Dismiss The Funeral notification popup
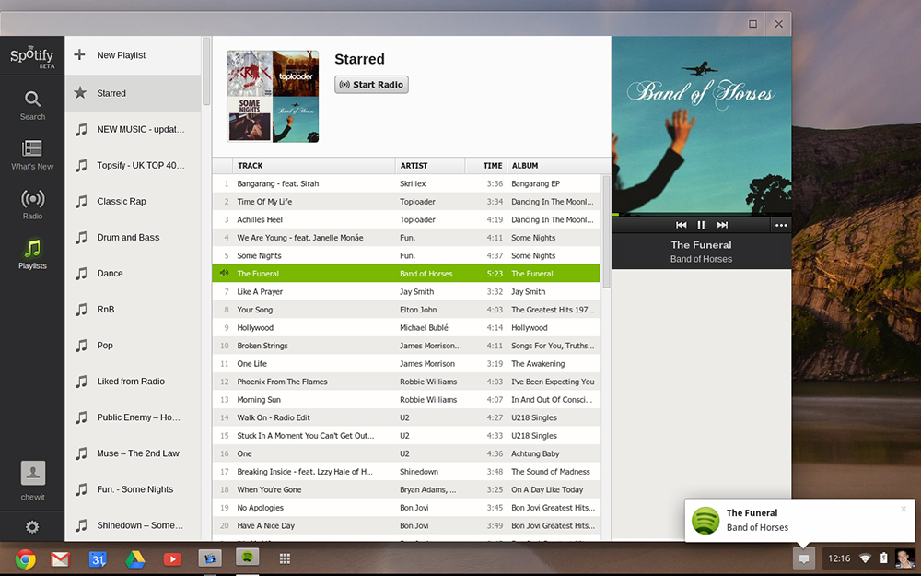 [904, 509]
